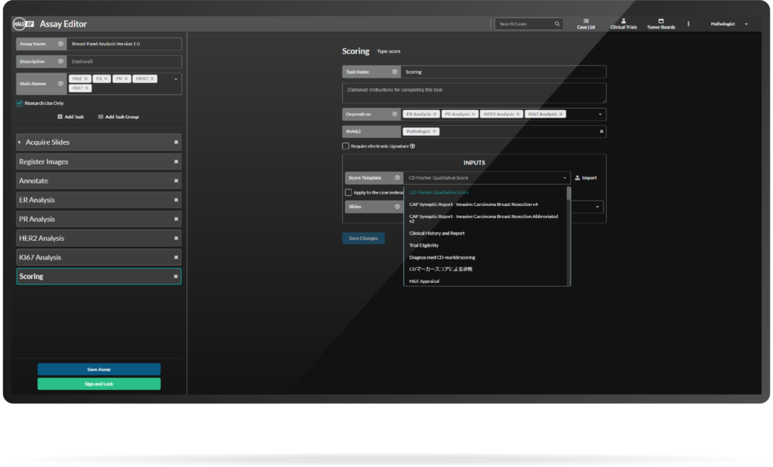Go to Tumor Boards icon
The height and width of the screenshot is (467, 773).
[661, 21]
